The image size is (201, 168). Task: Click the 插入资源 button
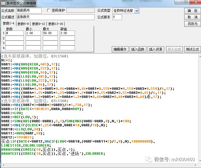pyautogui.click(x=156, y=49)
